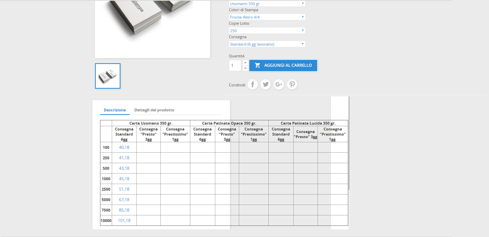Viewport: 489px width, 237px height.
Task: Click the 40,18 price for 100 copies
Action: coord(124,147)
